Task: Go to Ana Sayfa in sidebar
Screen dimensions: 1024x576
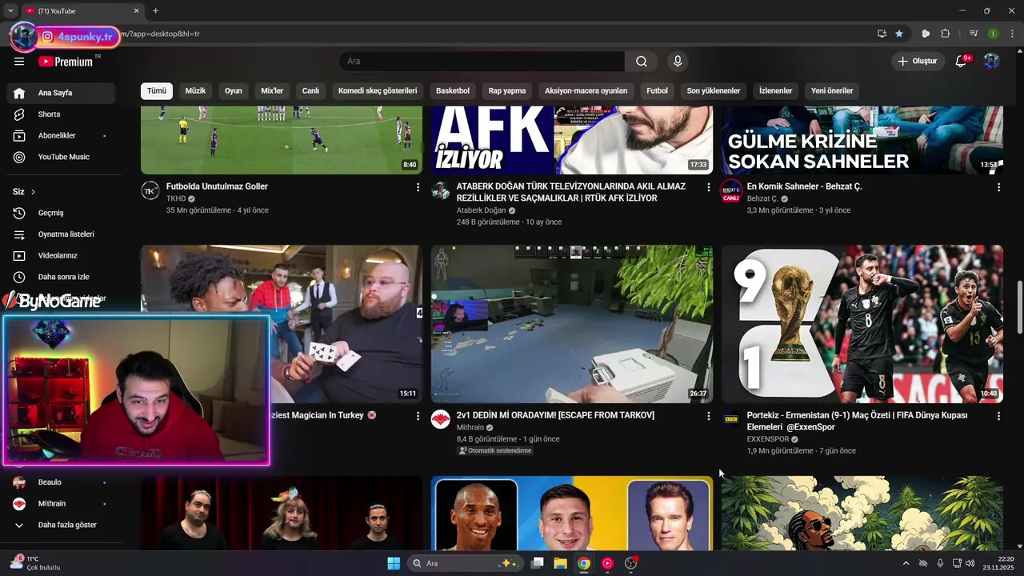Action: pyautogui.click(x=62, y=93)
